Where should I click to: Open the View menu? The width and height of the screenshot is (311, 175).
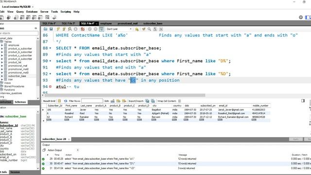pyautogui.click(x=10, y=12)
